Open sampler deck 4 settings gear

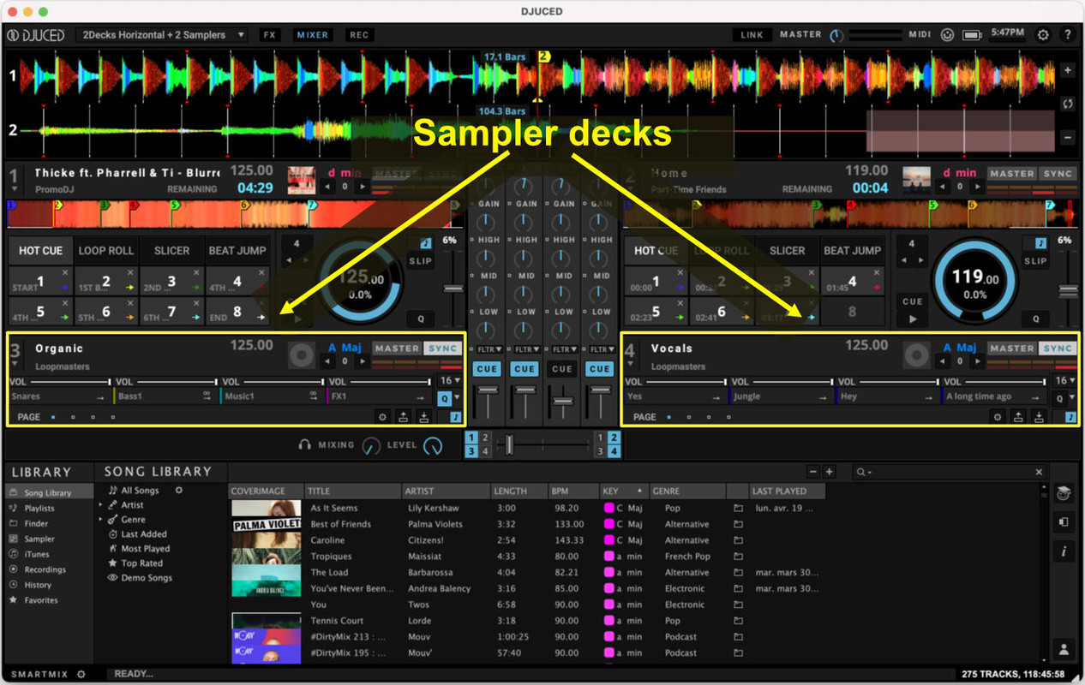[x=998, y=417]
